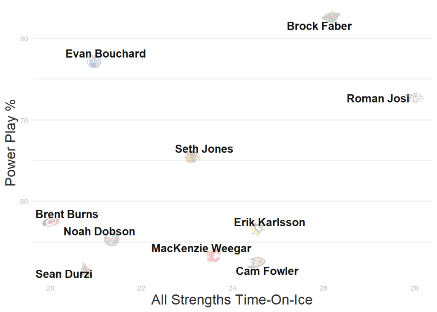
Task: Click the Minnesota Wild logo above Brock Faber
Action: (x=331, y=17)
